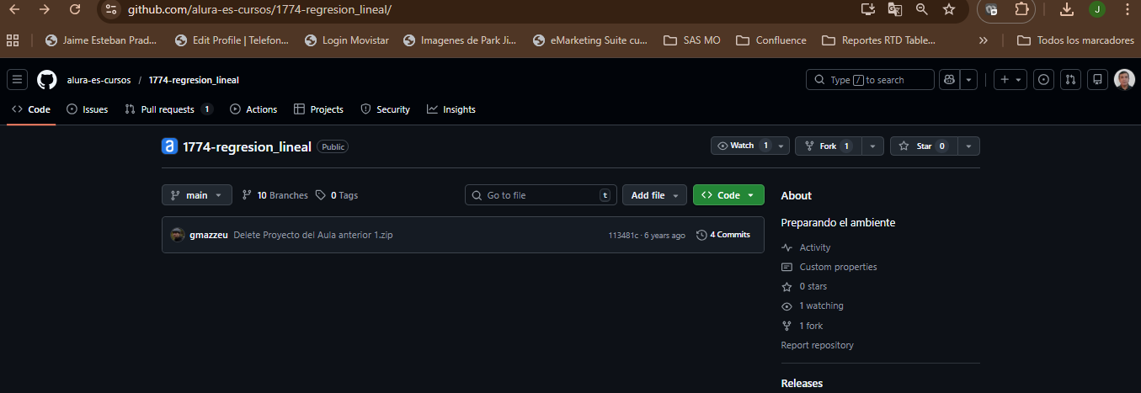Open the alura-es-cursos breadcrumb link
This screenshot has height=393, width=1141.
click(99, 80)
